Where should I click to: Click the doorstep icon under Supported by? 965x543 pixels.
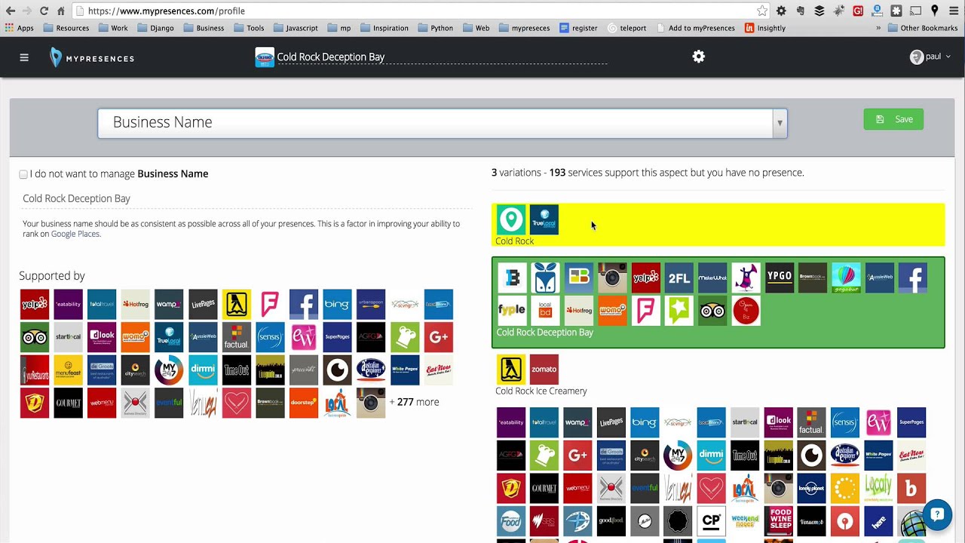coord(304,403)
